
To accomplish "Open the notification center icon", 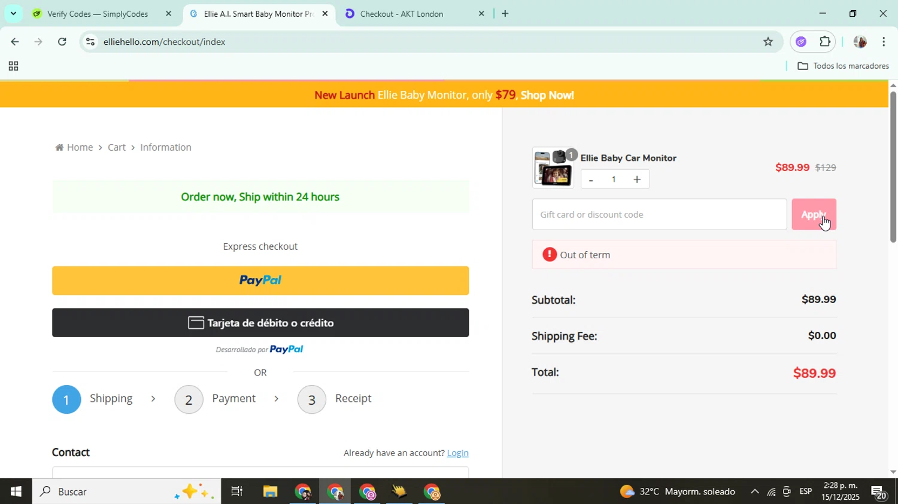I will click(879, 491).
